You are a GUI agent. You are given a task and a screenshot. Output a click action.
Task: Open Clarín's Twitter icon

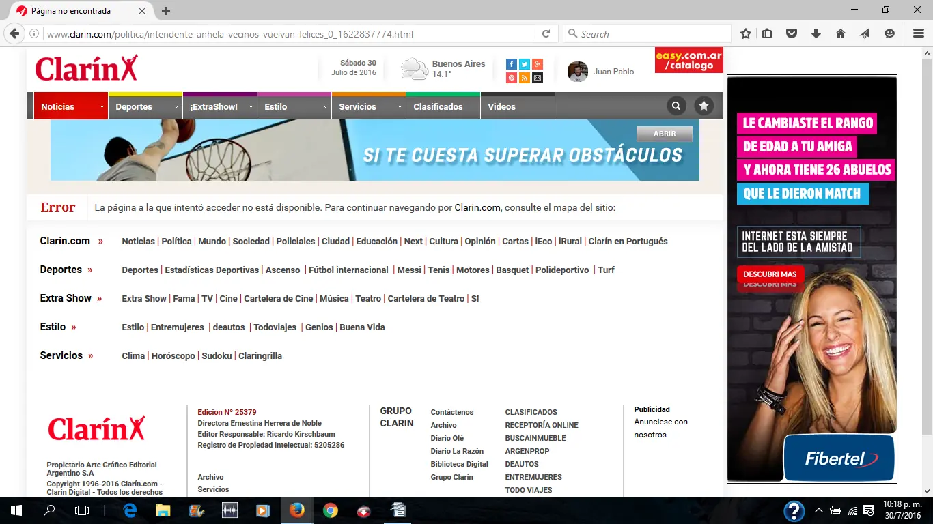tap(525, 64)
